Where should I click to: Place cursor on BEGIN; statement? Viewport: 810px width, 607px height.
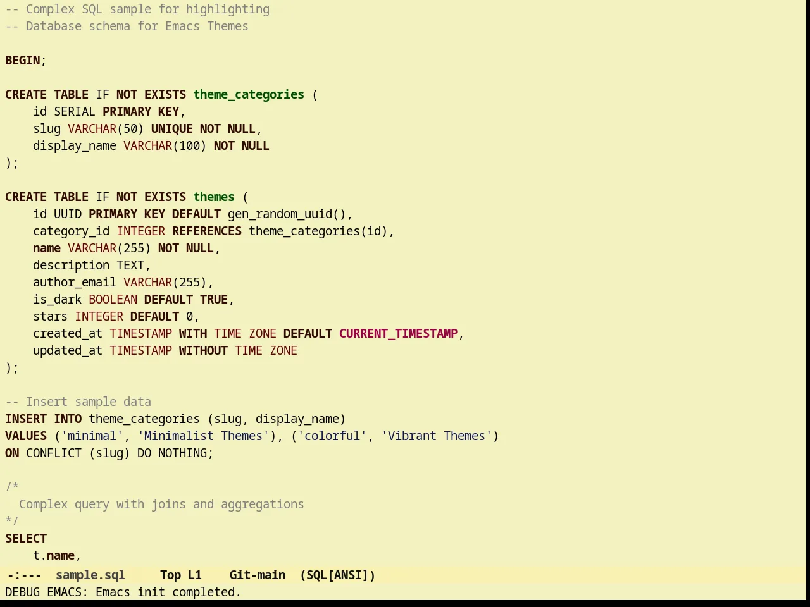pyautogui.click(x=26, y=61)
